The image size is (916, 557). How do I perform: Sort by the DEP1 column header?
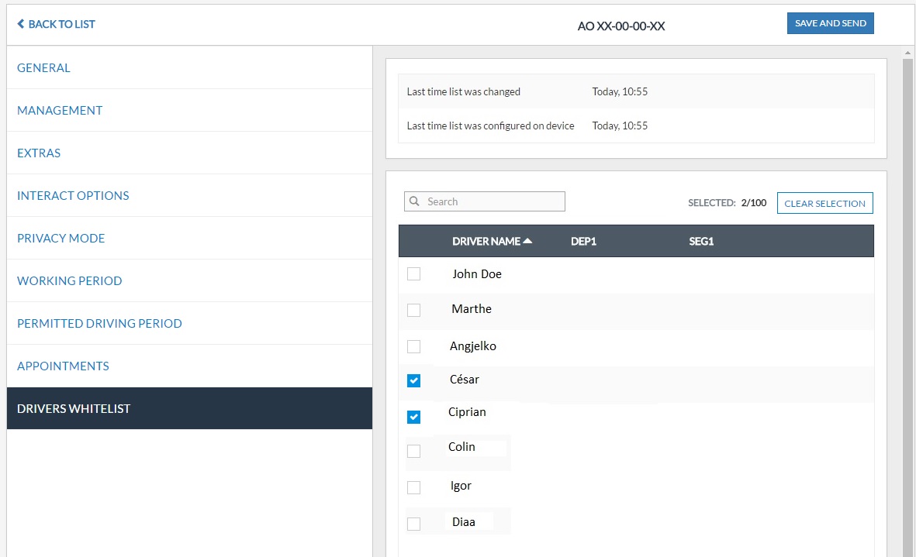[x=583, y=241]
